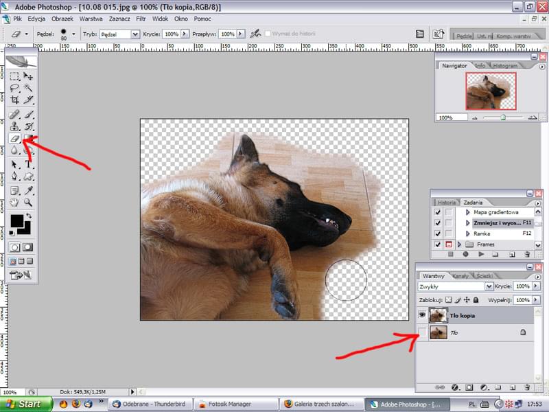549x412 pixels.
Task: Open the Warstwa menu
Action: coord(91,19)
